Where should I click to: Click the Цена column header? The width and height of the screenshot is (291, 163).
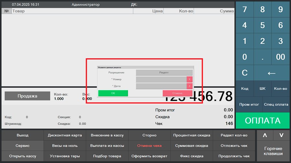[x=148, y=11]
